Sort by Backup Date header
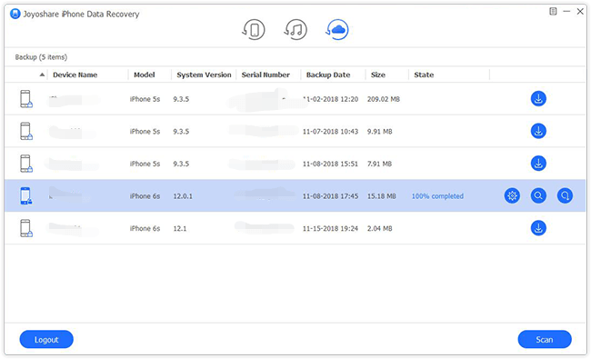This screenshot has height=359, width=591. point(328,75)
